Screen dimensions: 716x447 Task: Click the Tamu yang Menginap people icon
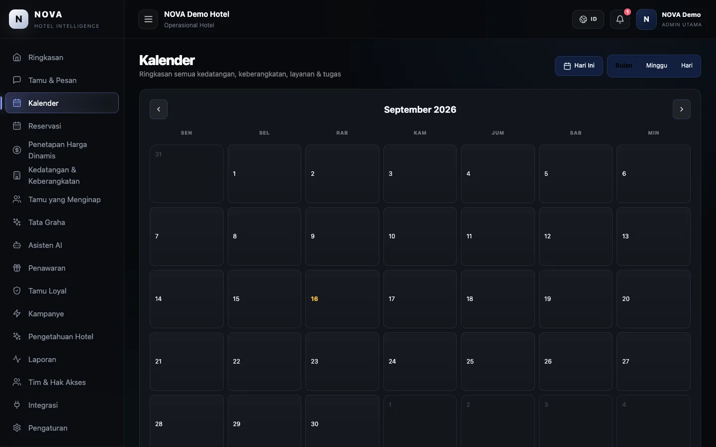[17, 200]
